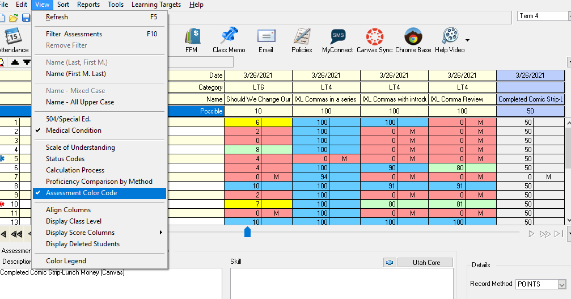Open the Help Video dropdown arrow
Screen dimensions: 571x299
[468, 40]
